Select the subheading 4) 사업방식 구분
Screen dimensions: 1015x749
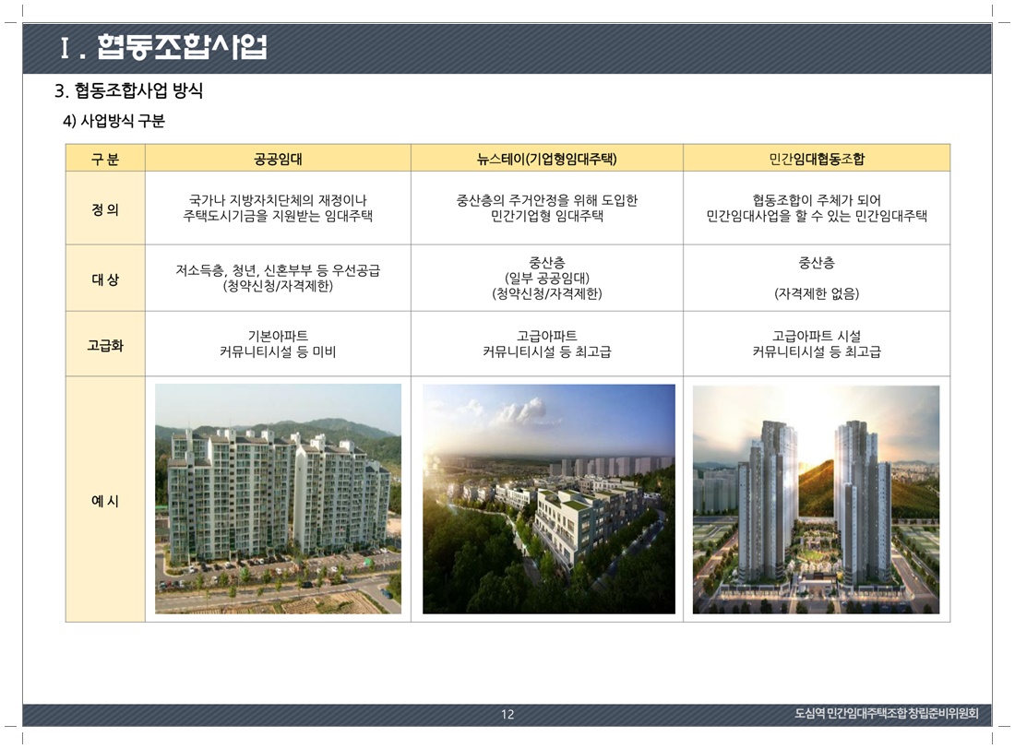click(113, 121)
